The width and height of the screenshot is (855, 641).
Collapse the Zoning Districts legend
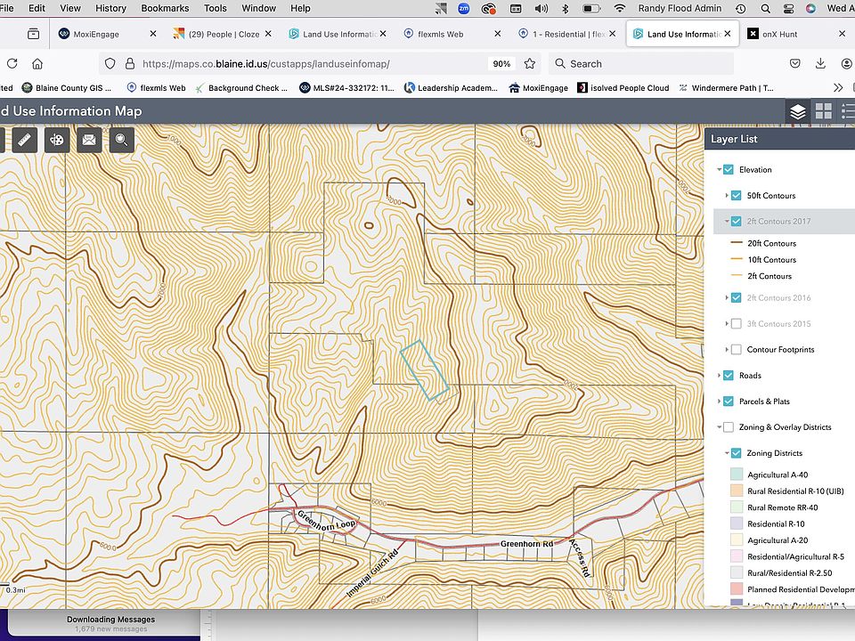(727, 453)
